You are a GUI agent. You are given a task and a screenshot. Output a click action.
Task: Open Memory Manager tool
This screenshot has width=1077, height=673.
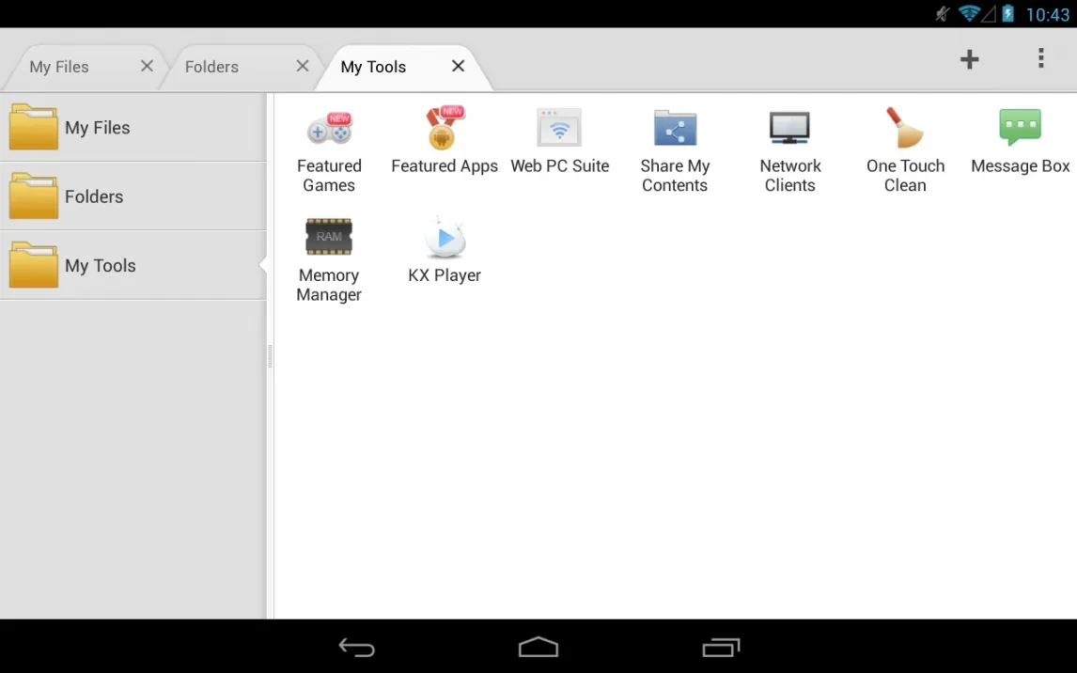pos(329,259)
